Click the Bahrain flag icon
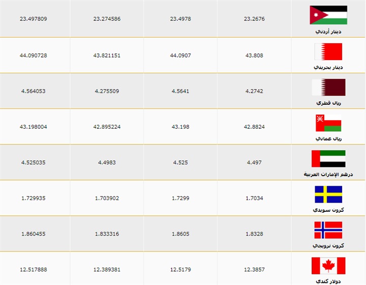This screenshot has width=366, height=285. click(328, 51)
